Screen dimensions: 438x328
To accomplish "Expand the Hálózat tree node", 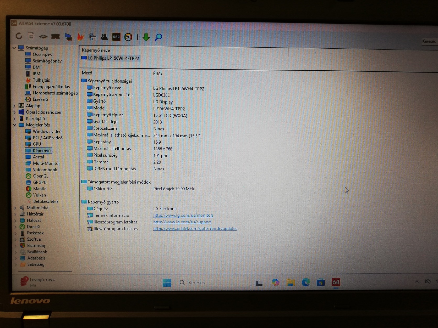I will (x=15, y=220).
